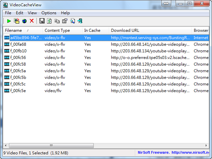The width and height of the screenshot is (212, 159).
Task: Select file f_00fa68
Action: [x=18, y=44]
